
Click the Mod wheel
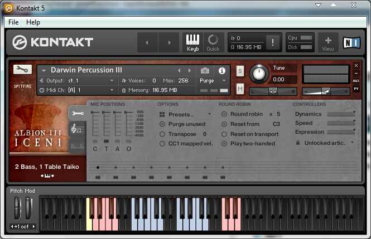click(29, 208)
